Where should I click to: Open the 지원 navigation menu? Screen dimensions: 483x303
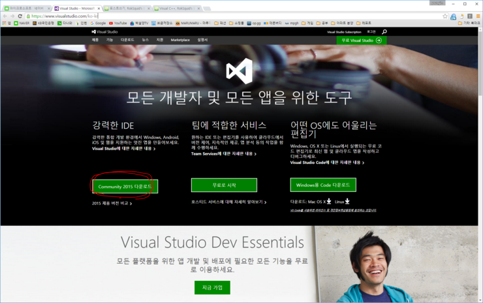pos(160,40)
